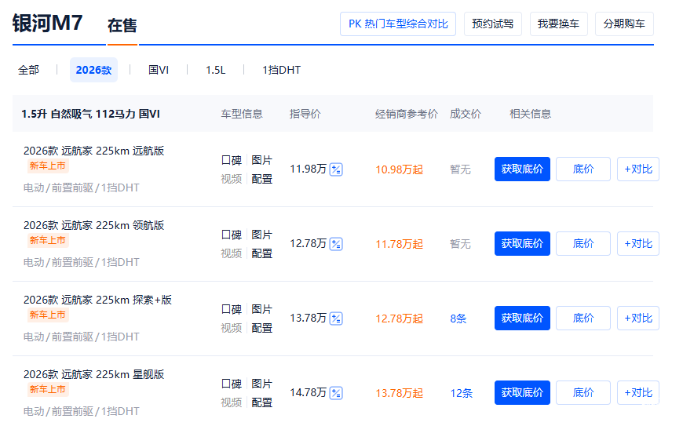Open 口碑 for 探索+版
The height and width of the screenshot is (426, 683).
point(232,309)
